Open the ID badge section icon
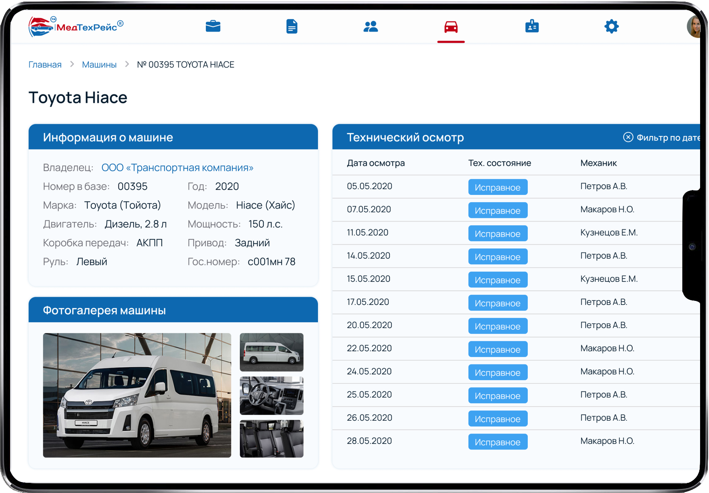The image size is (709, 493). click(x=531, y=26)
